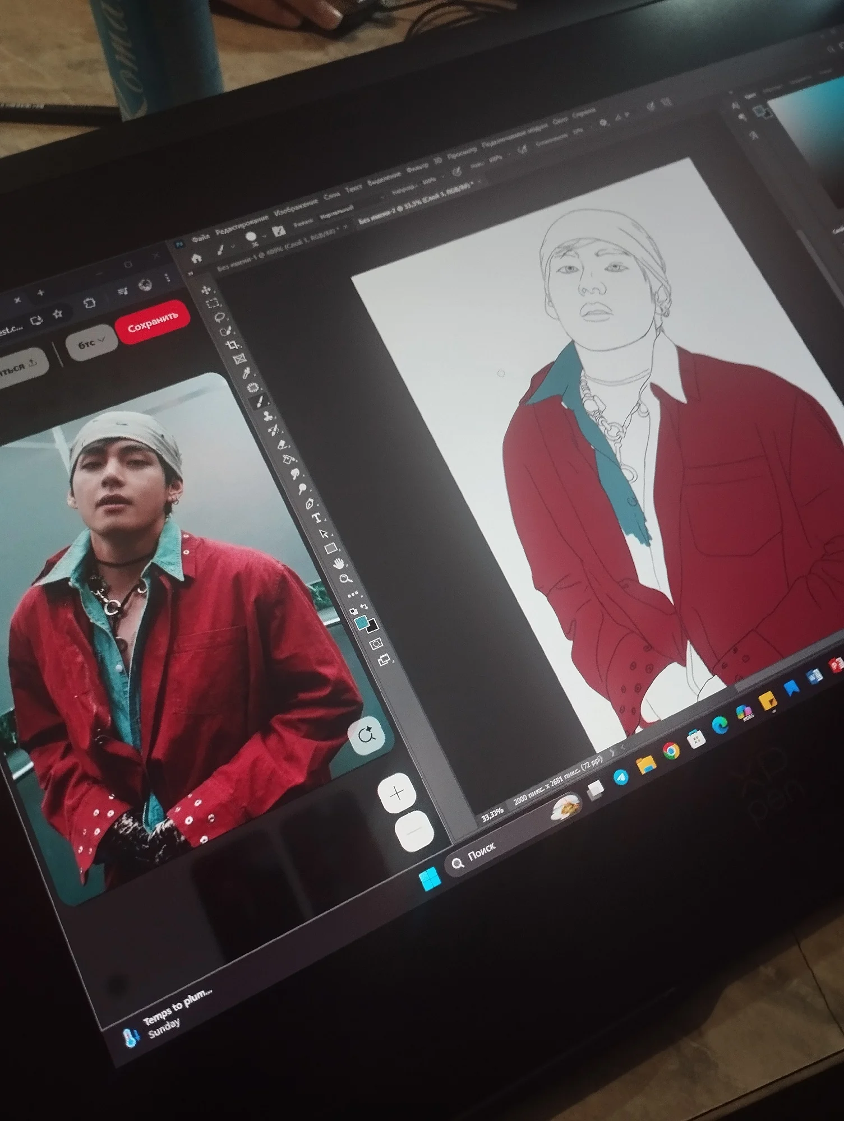844x1121 pixels.
Task: Expand the collapsed tools panel arrows
Action: pos(191,273)
